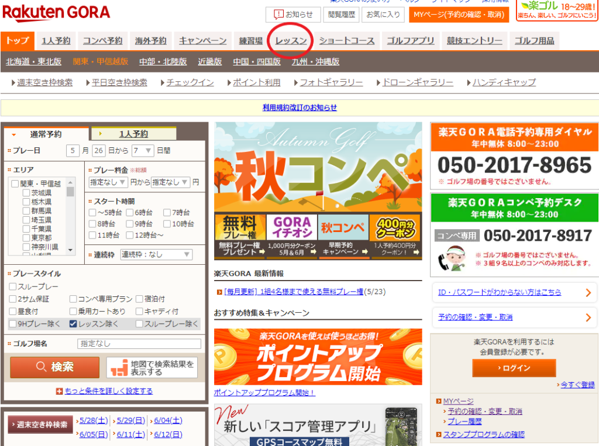Check the 12時台~ start time checkbox
599x446 pixels.
[x=129, y=235]
